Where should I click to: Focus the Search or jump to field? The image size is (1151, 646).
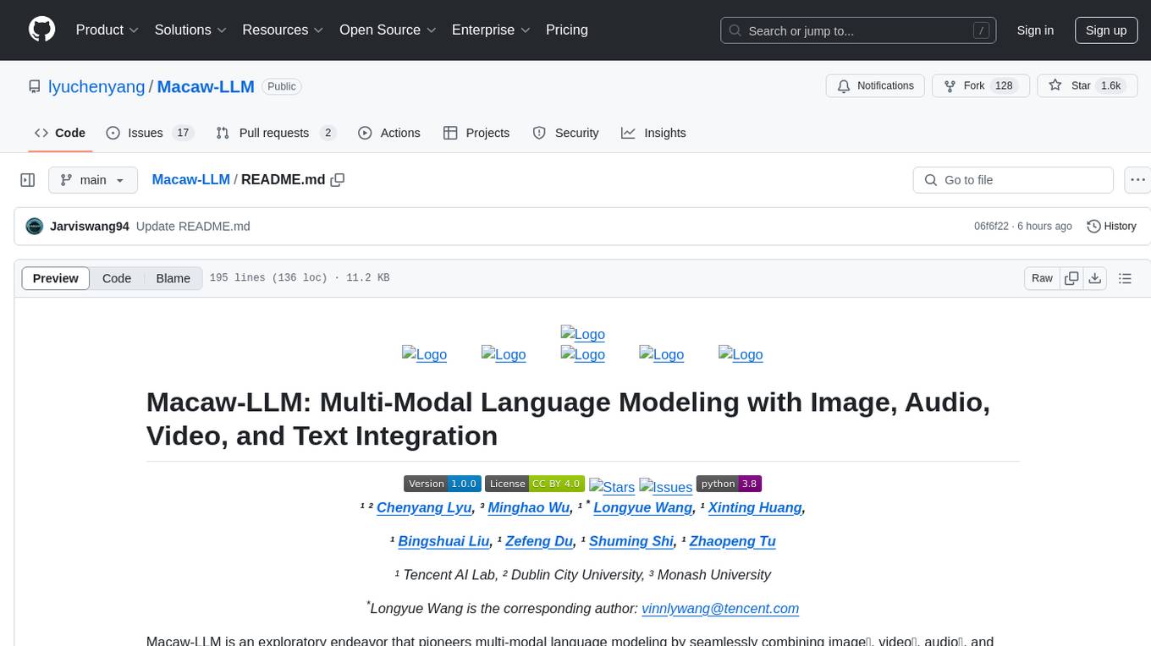[858, 30]
